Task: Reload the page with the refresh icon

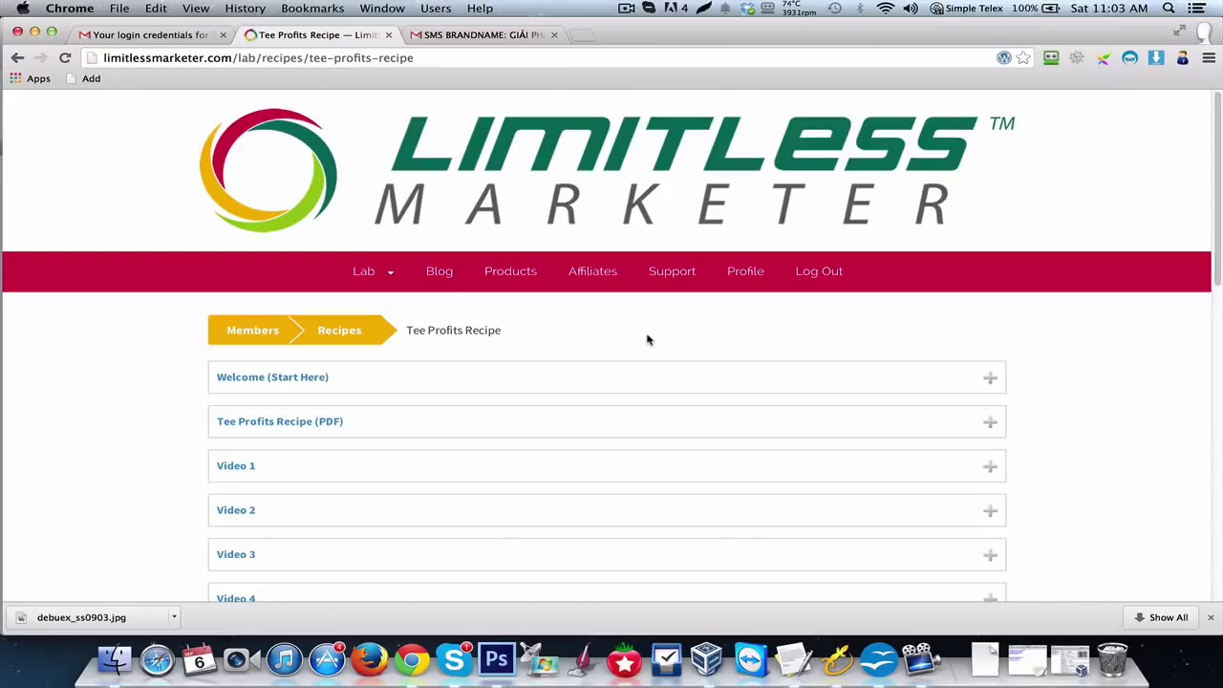Action: click(x=65, y=58)
